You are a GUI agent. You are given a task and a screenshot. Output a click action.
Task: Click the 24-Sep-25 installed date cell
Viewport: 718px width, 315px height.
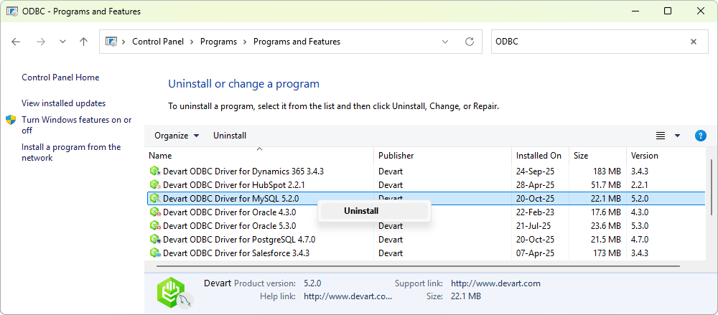(536, 171)
